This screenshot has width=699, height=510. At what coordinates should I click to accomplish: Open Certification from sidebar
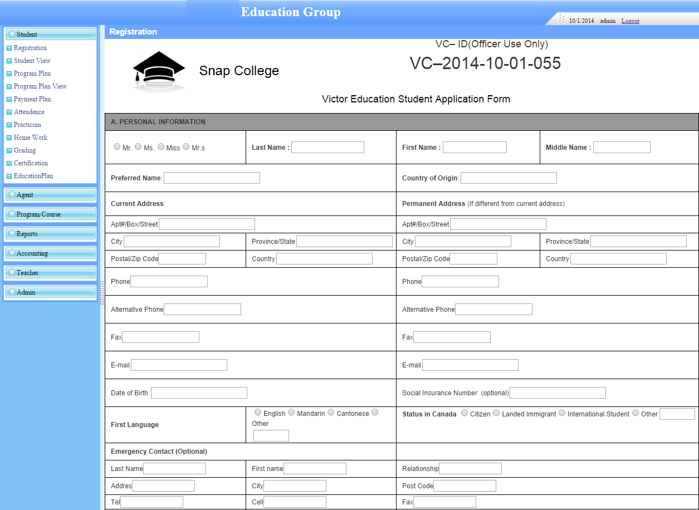(x=31, y=163)
